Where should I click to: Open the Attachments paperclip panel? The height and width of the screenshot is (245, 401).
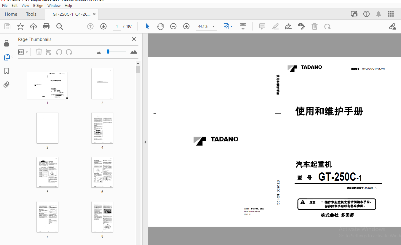click(7, 85)
